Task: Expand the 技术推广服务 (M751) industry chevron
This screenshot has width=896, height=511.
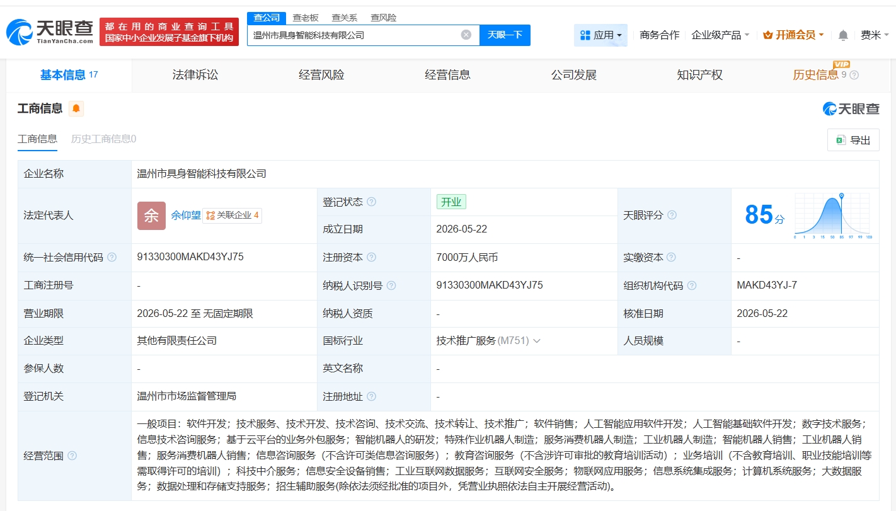Action: (537, 341)
